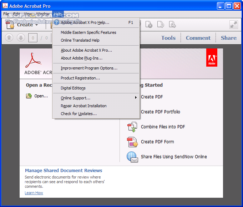This screenshot has width=243, height=207.
Task: Click Share Files Using SendNow Online
Action: click(x=174, y=157)
